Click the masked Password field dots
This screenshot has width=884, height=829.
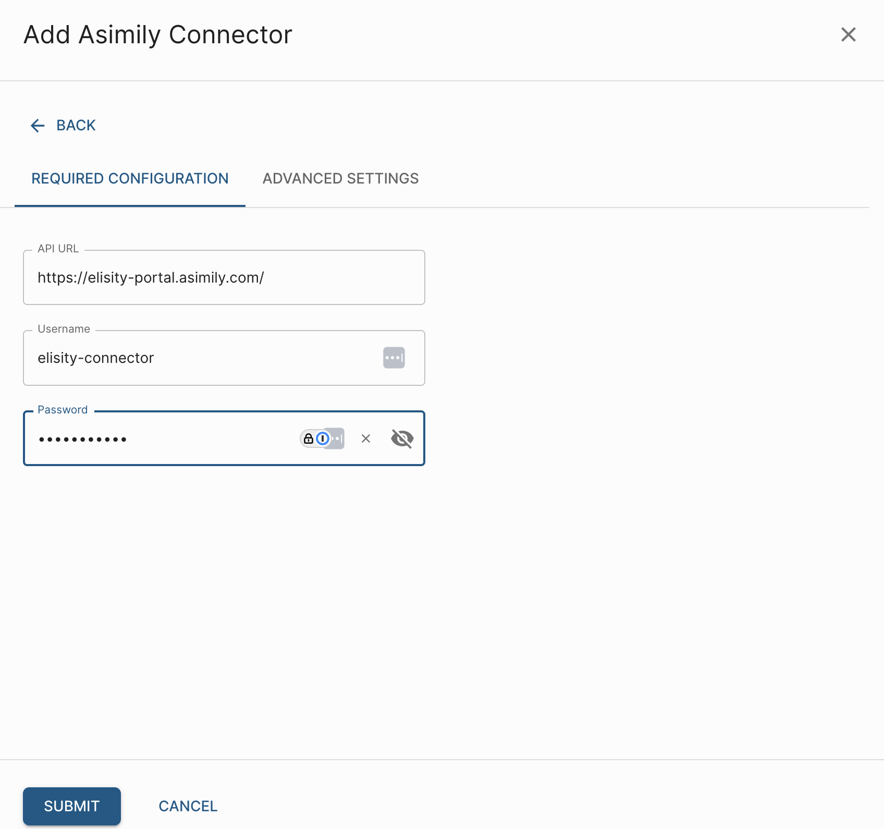83,440
